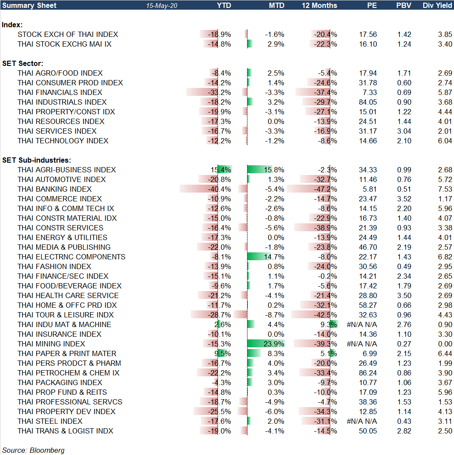
Task: Click the STOCK EXCH OF THAI INDEX row label
Action: [68, 34]
